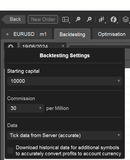Expand the Starting capital dropdown arrow
The width and height of the screenshot is (130, 160).
[x=119, y=81]
